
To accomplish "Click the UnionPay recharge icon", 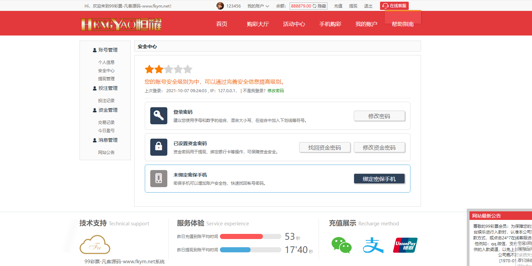I will [405, 245].
